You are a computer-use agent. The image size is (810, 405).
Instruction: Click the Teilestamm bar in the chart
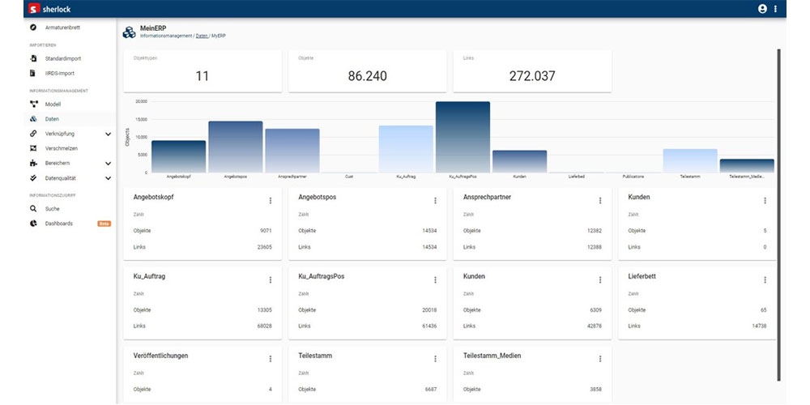[690, 160]
